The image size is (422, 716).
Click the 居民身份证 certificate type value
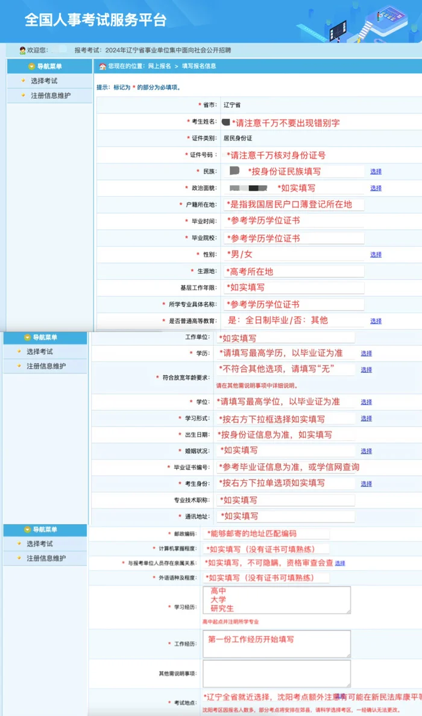point(238,138)
